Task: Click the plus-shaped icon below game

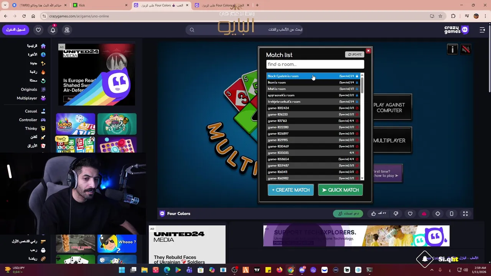Action: [x=438, y=214]
